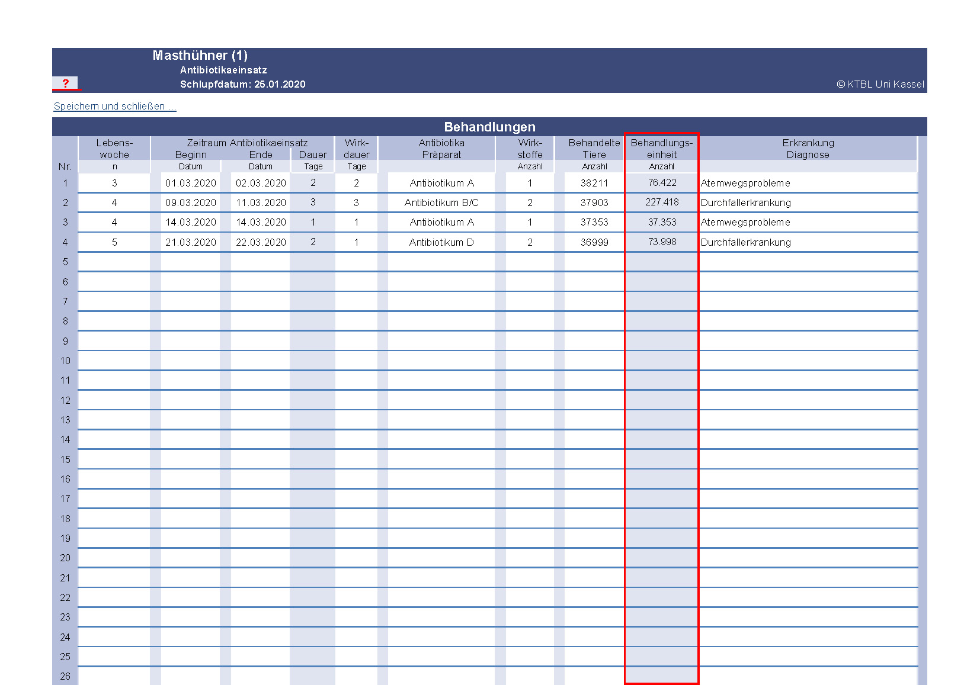Click Atemwegsprobleme diagnosis in row 1

click(745, 183)
